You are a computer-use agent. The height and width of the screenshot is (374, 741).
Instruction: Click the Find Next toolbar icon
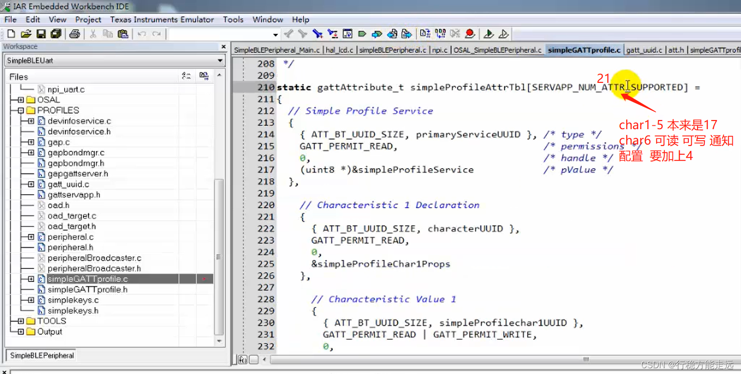[x=302, y=34]
